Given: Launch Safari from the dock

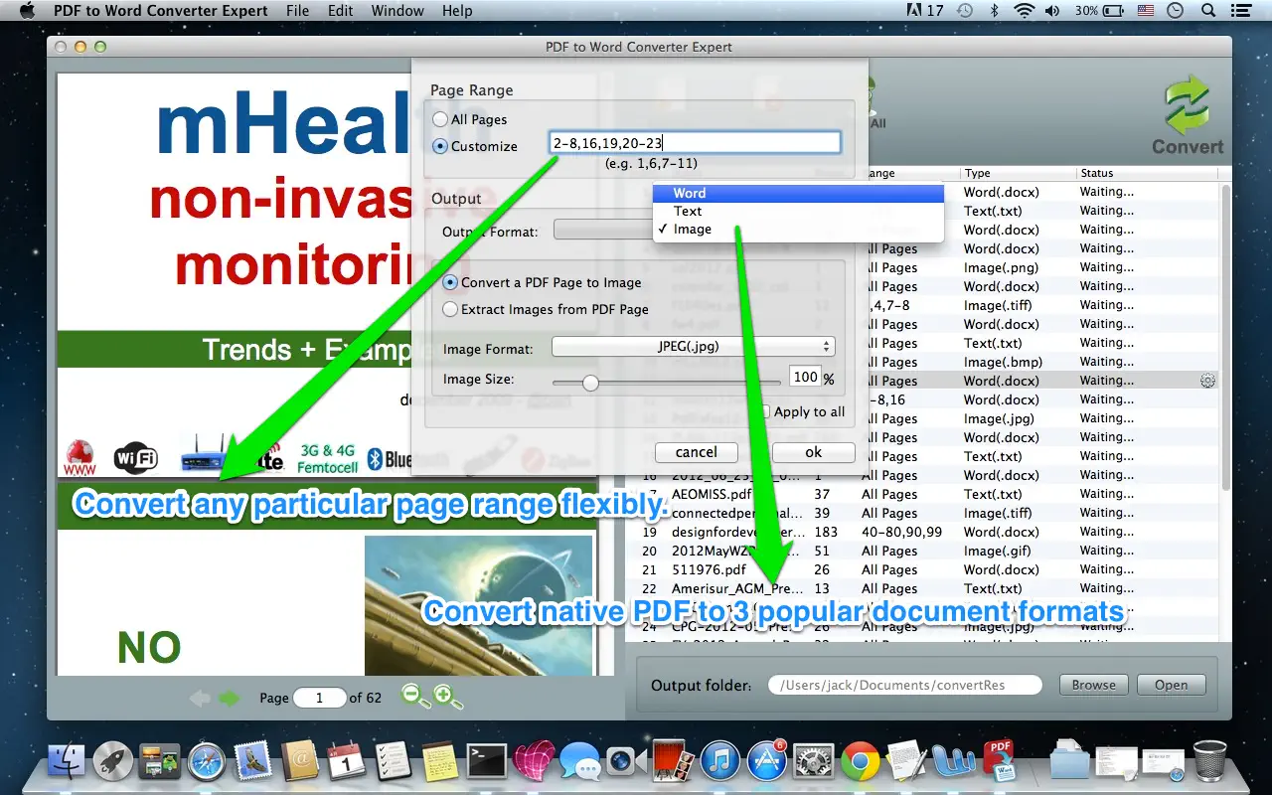Looking at the screenshot, I should click(x=207, y=762).
